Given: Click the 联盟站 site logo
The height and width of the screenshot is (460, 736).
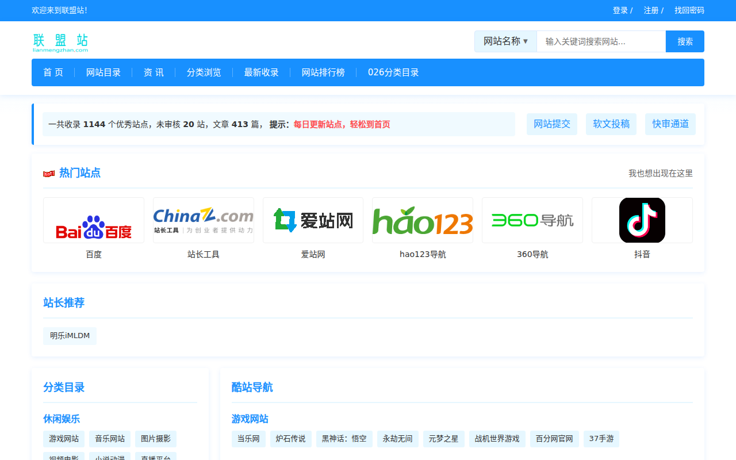Looking at the screenshot, I should [x=60, y=42].
